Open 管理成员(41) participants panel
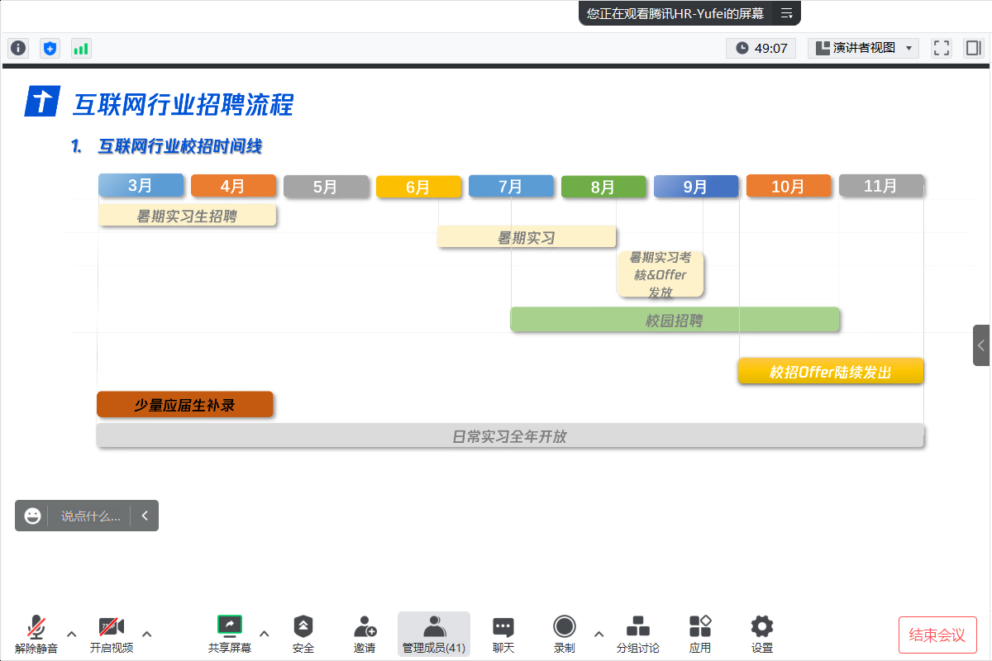The width and height of the screenshot is (992, 661). tap(434, 634)
